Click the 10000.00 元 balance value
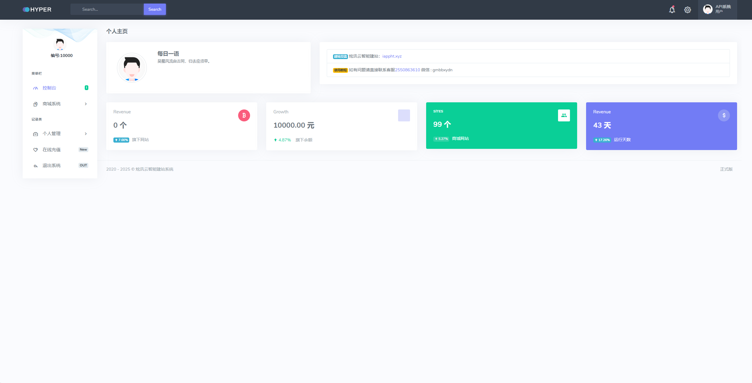This screenshot has width=752, height=383. pos(294,125)
